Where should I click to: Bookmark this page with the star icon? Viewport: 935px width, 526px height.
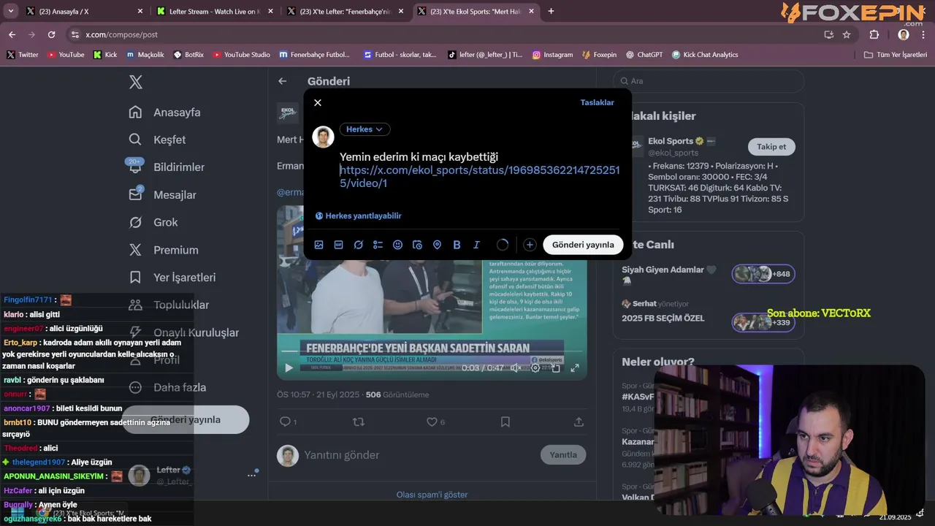click(847, 34)
